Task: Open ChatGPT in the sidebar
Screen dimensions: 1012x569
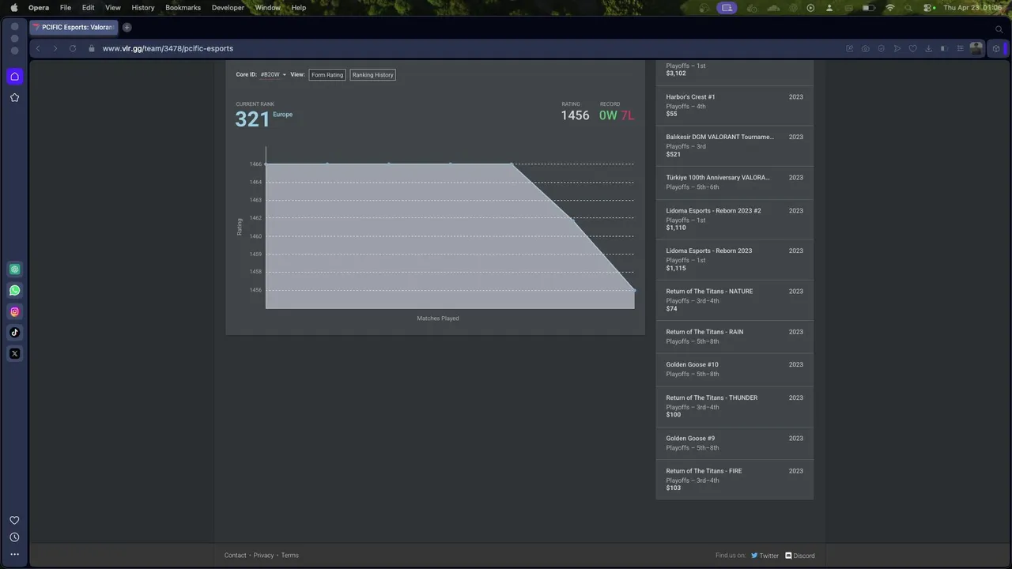Action: (x=14, y=269)
